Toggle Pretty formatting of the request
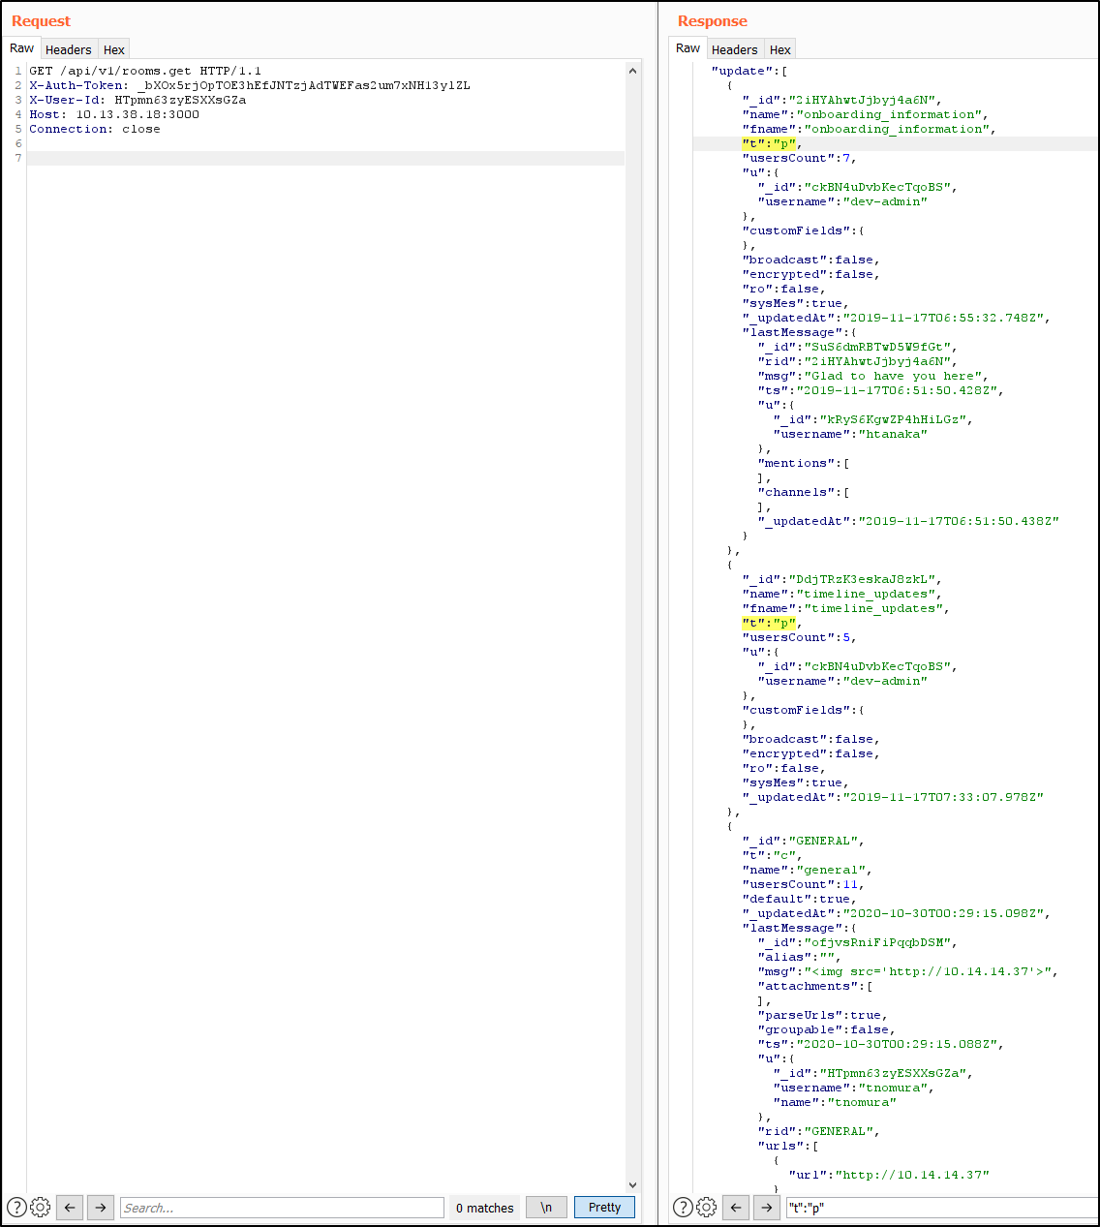 (x=603, y=1207)
